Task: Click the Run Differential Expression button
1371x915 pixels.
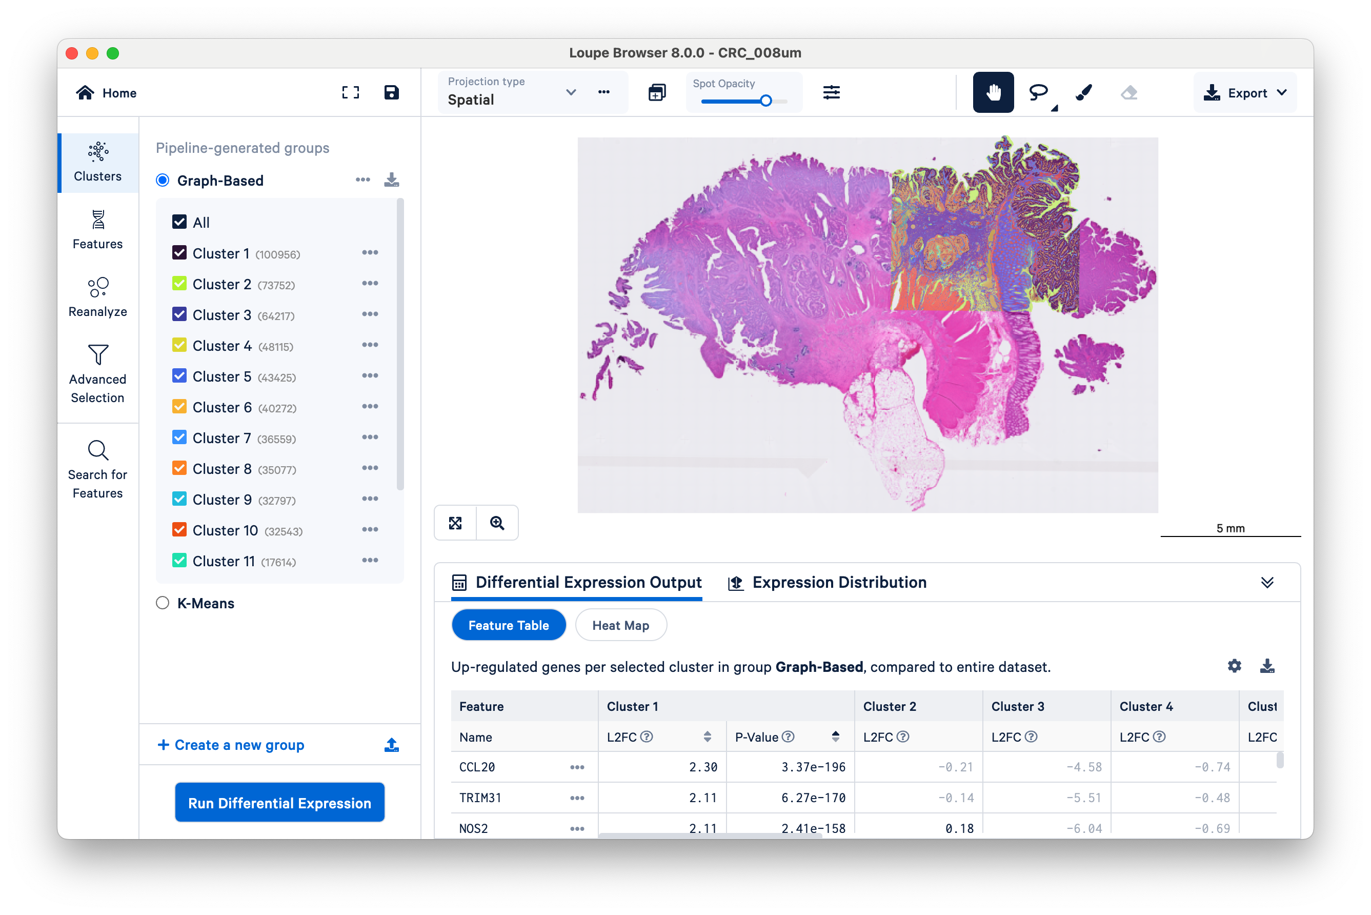Action: click(x=279, y=802)
